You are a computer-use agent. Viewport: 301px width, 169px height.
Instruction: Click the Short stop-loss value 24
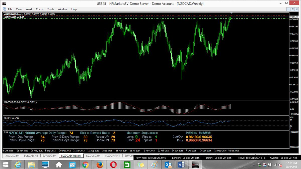click(138, 140)
